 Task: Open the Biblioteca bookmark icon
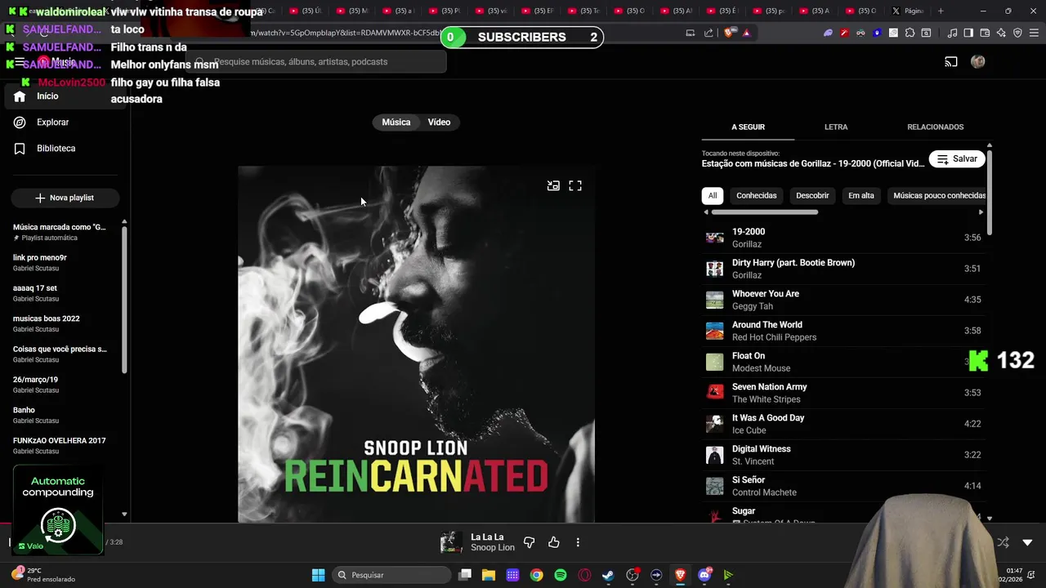20,149
